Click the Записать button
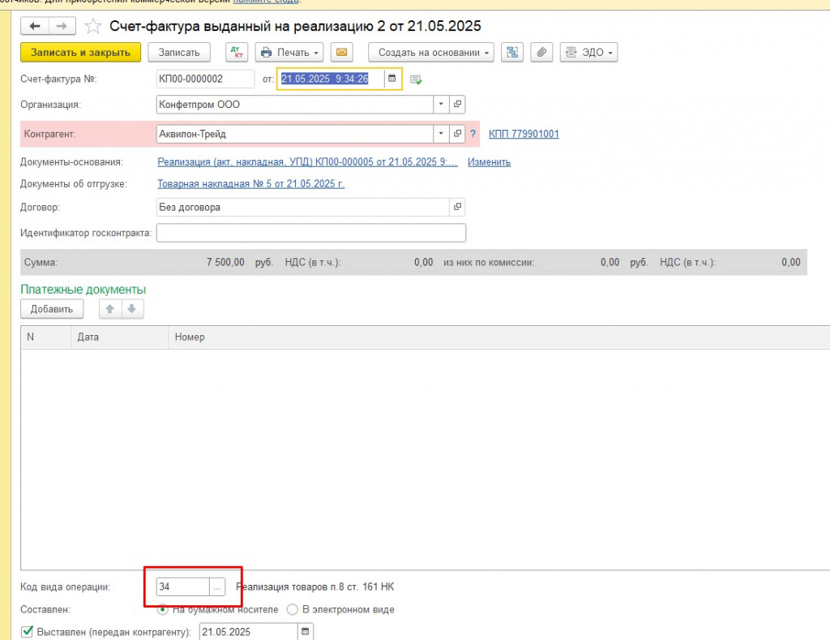Image resolution: width=830 pixels, height=640 pixels. tap(179, 53)
